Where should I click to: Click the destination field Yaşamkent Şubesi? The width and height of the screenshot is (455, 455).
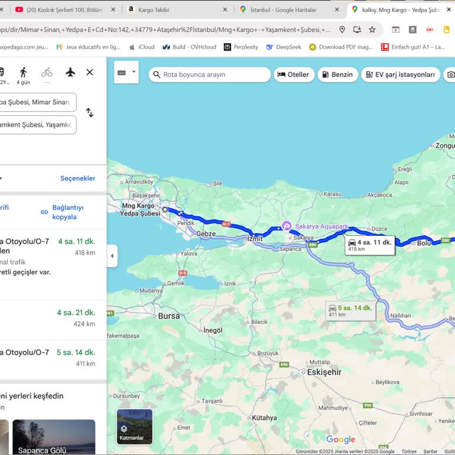pos(38,125)
